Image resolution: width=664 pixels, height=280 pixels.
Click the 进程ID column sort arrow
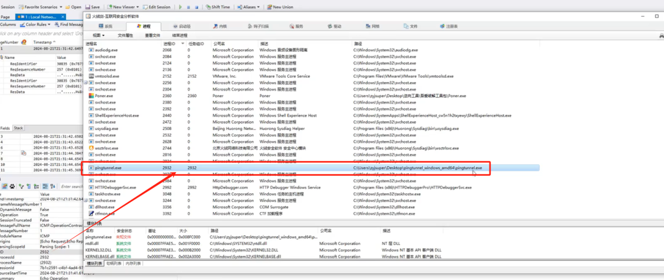182,43
